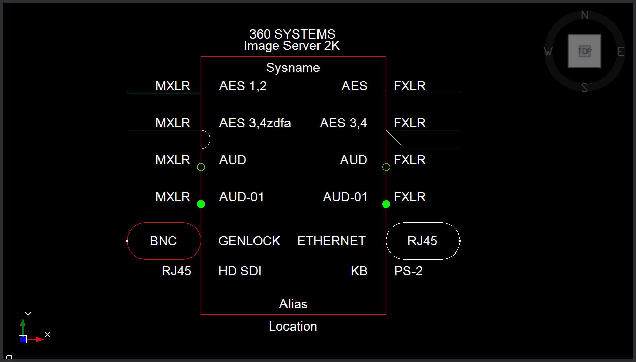This screenshot has width=636, height=362.
Task: Click the 'Image Server 2K' text
Action: (x=292, y=46)
